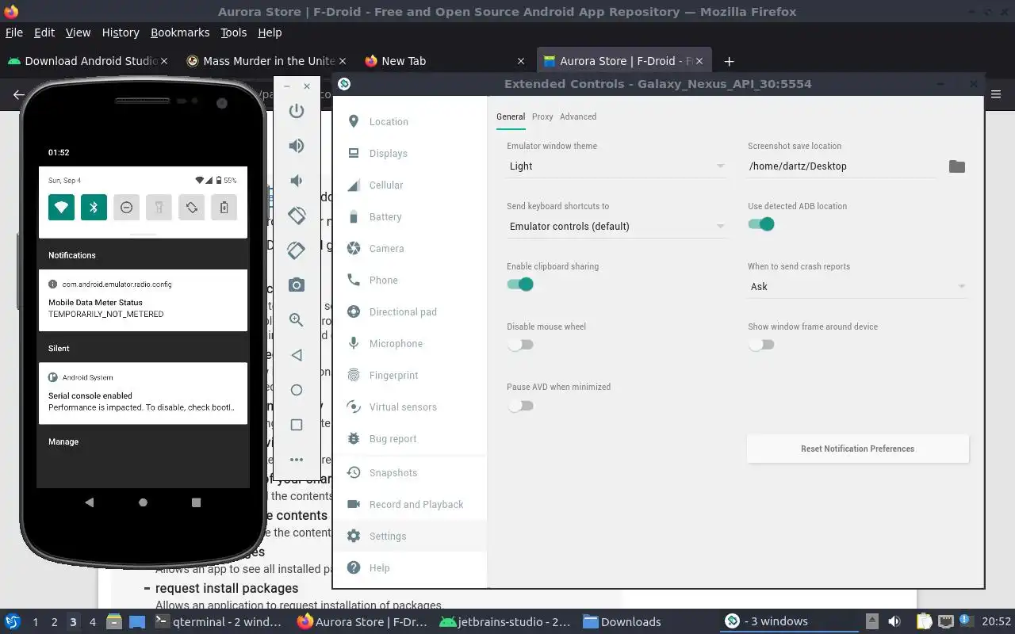The image size is (1015, 634).
Task: Open the Virtual sensors section
Action: pyautogui.click(x=409, y=407)
